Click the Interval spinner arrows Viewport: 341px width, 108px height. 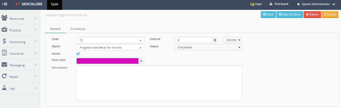(x=215, y=40)
